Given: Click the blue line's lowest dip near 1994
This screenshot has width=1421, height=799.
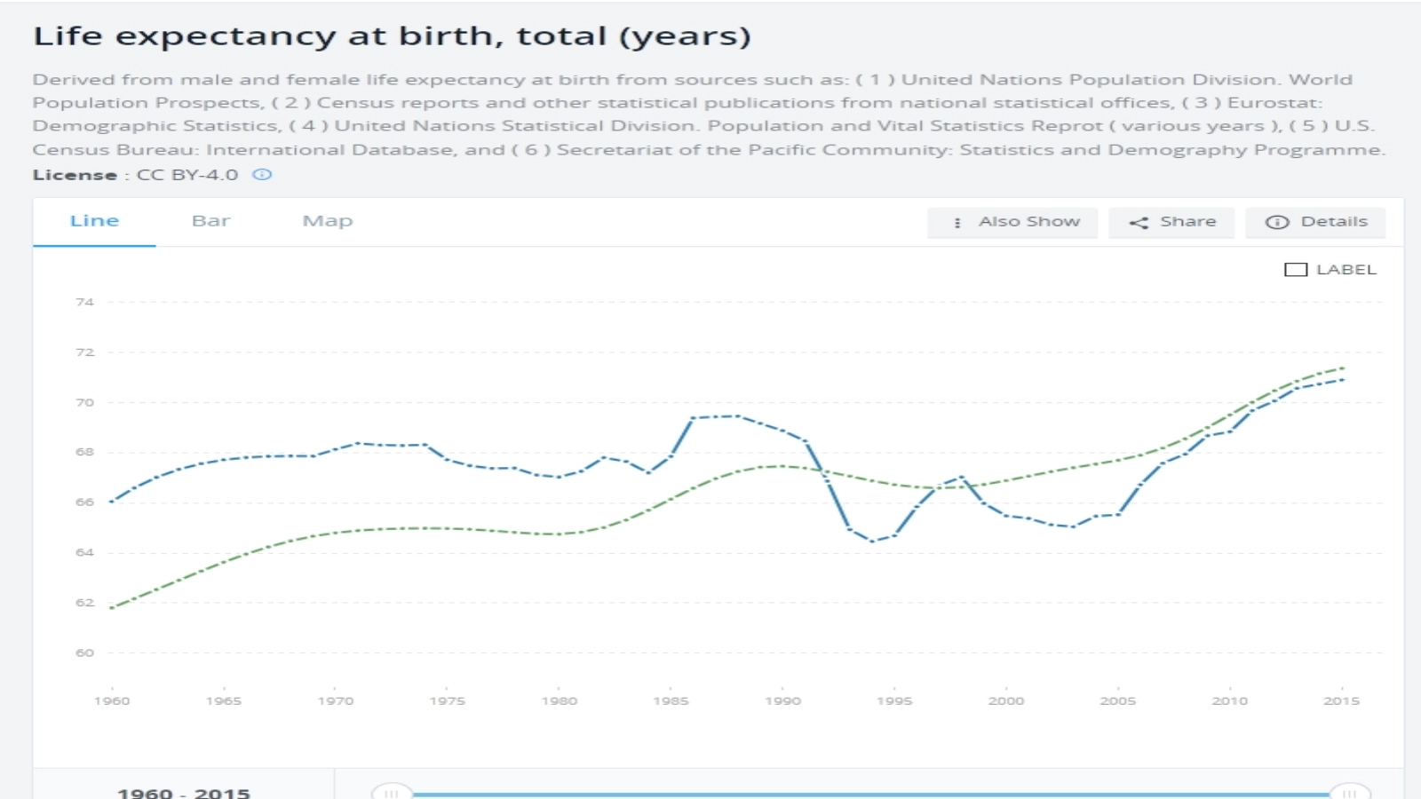Looking at the screenshot, I should tap(872, 541).
